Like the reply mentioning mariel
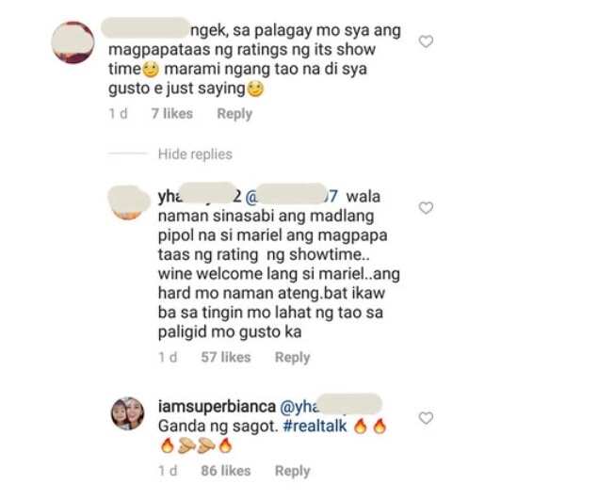The width and height of the screenshot is (598, 500). [426, 208]
